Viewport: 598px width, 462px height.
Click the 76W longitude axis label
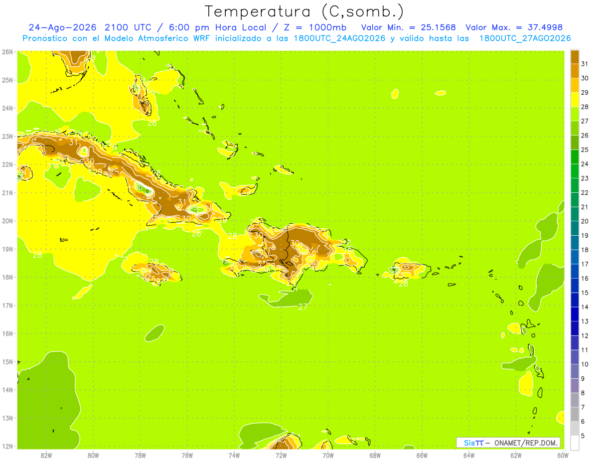(187, 455)
